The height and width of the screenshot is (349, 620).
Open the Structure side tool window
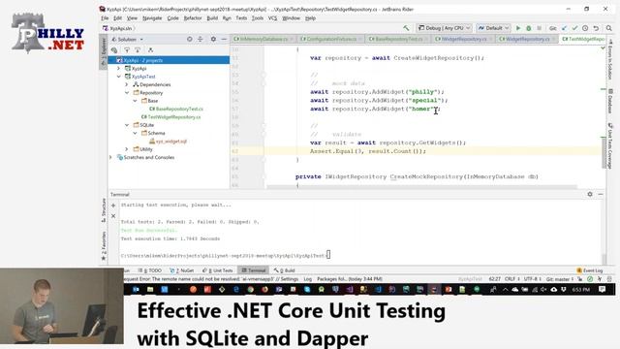coord(104,210)
